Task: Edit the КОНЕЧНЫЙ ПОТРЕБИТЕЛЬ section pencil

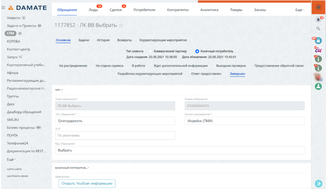Action: coord(88,168)
